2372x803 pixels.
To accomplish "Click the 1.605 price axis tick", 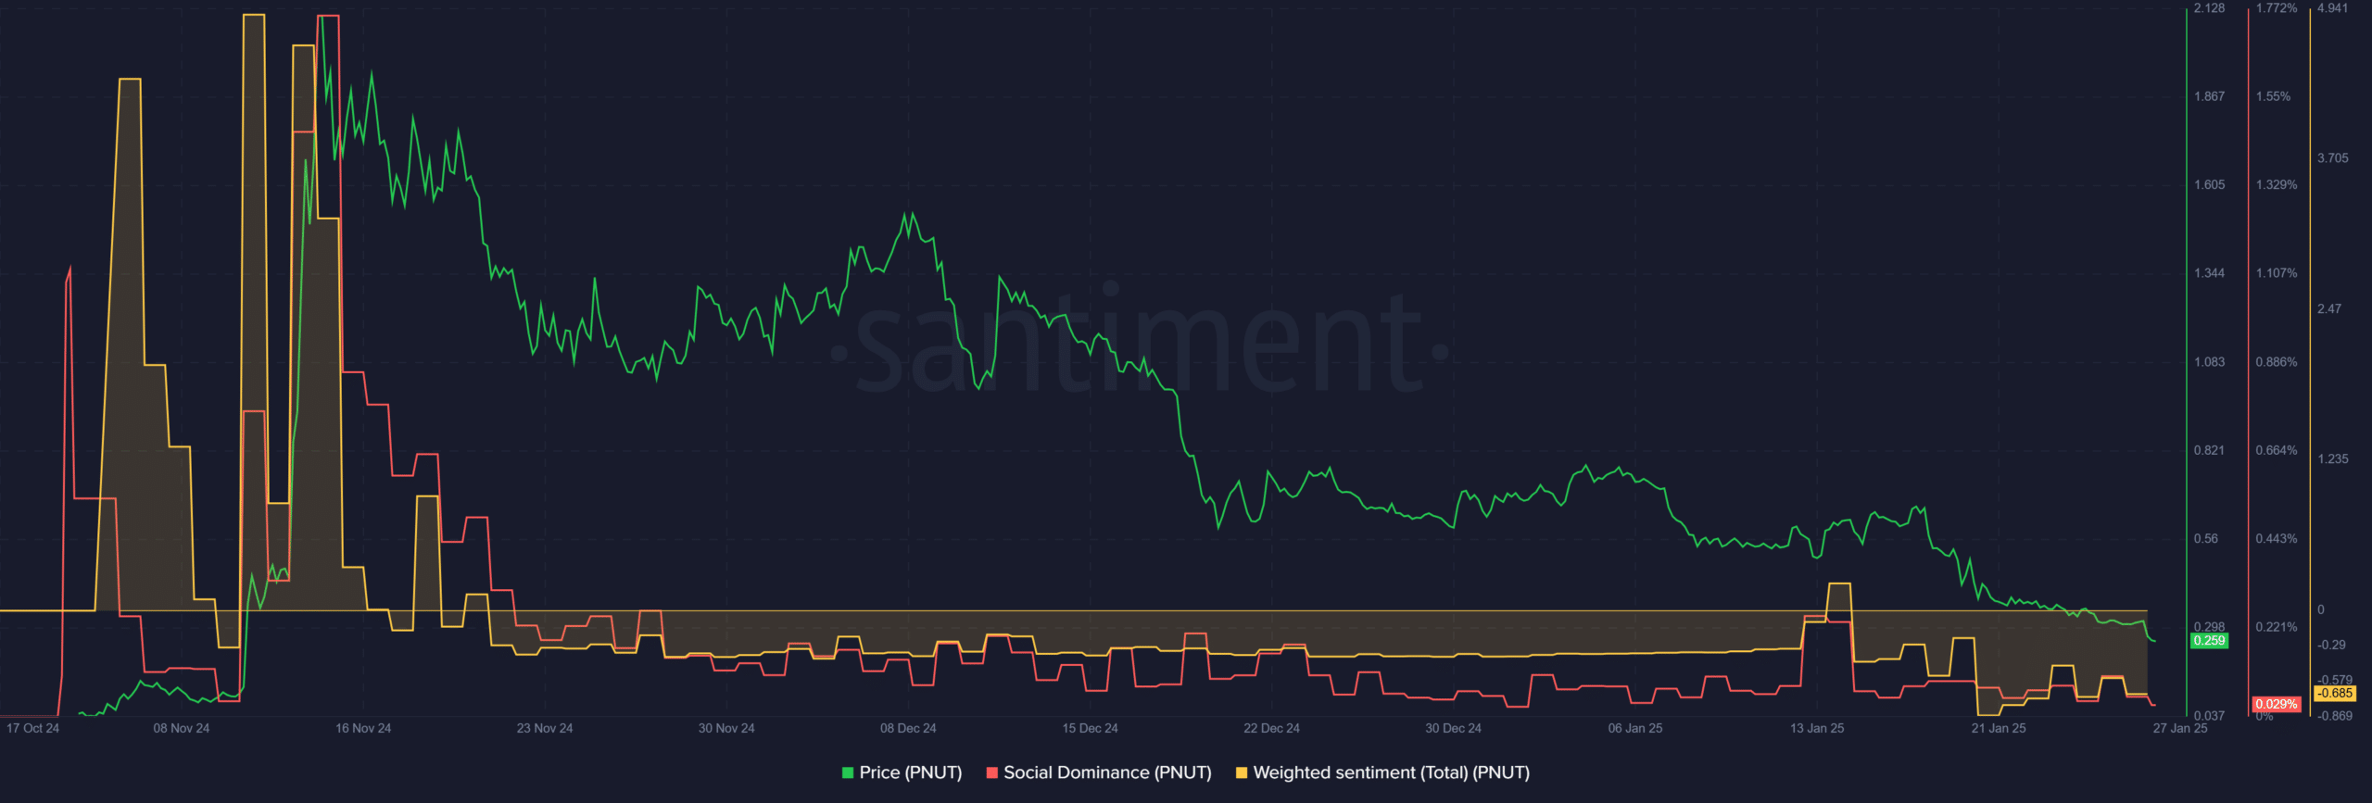I will click(x=2210, y=185).
